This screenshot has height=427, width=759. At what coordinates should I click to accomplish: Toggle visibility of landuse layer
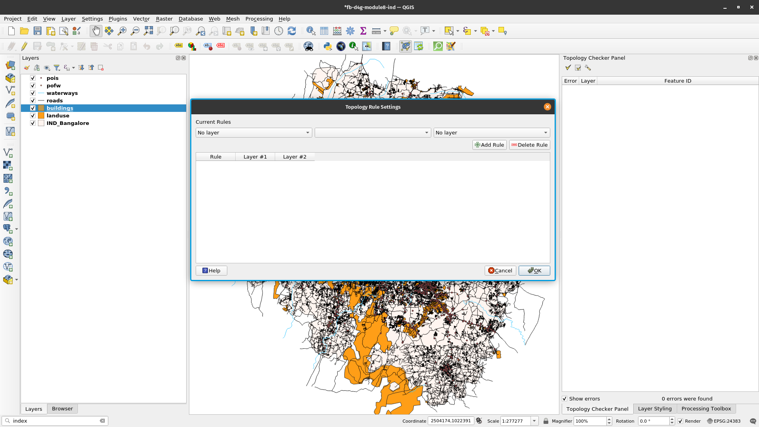pos(33,115)
